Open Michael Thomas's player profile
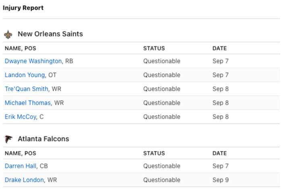This screenshot has height=189, width=282. 28,103
